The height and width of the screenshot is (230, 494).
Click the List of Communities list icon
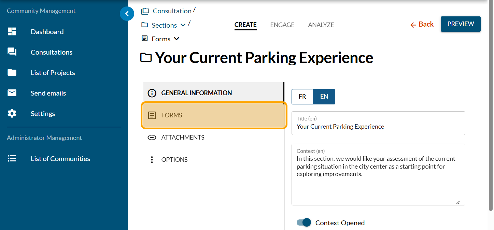[x=12, y=159]
